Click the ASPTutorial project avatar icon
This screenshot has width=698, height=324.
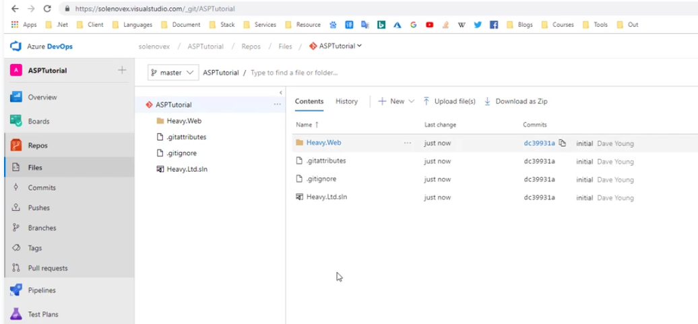pos(16,70)
